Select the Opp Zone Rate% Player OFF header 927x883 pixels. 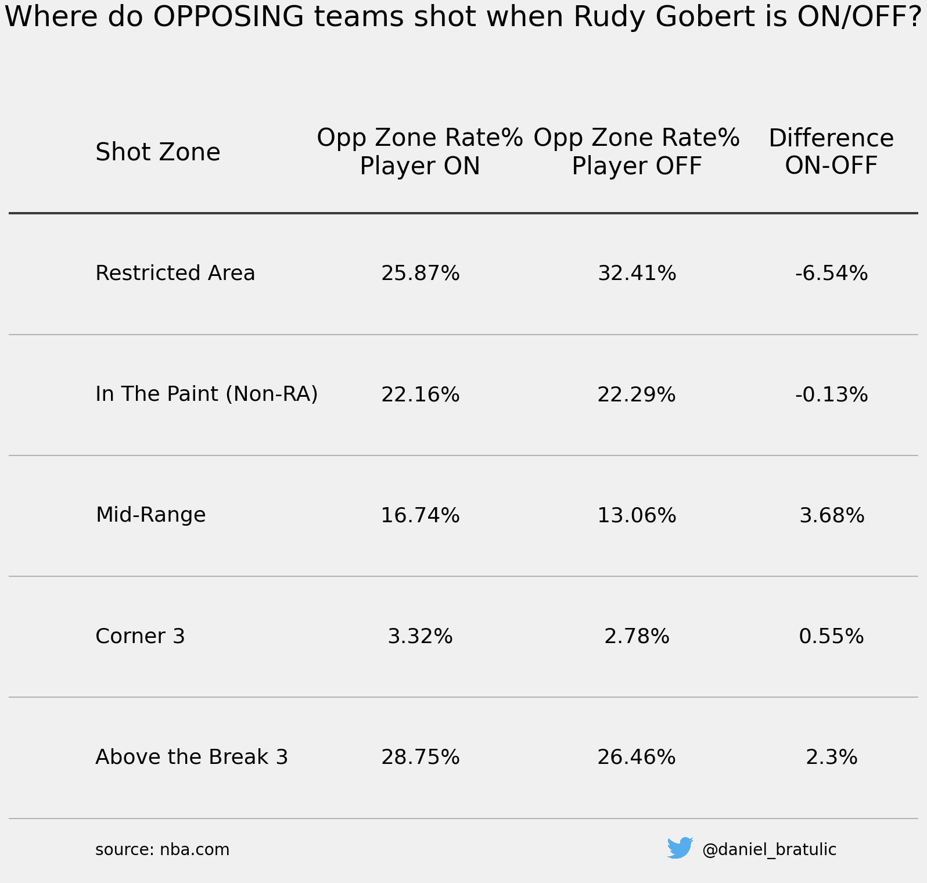[x=637, y=152]
